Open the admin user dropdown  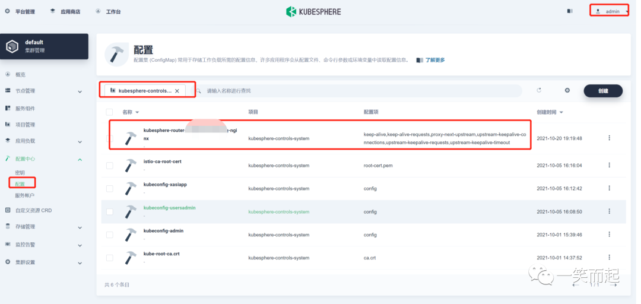click(612, 11)
